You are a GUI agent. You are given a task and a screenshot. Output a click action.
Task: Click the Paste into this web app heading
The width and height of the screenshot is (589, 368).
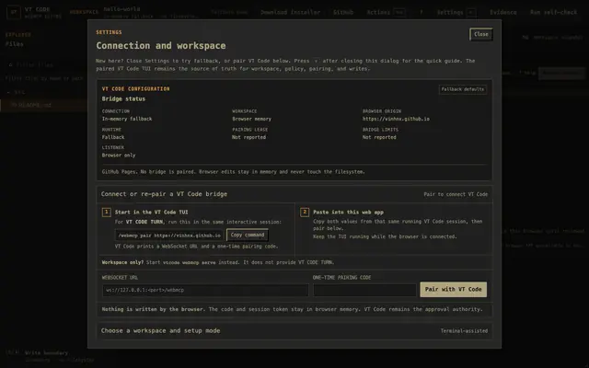[348, 213]
